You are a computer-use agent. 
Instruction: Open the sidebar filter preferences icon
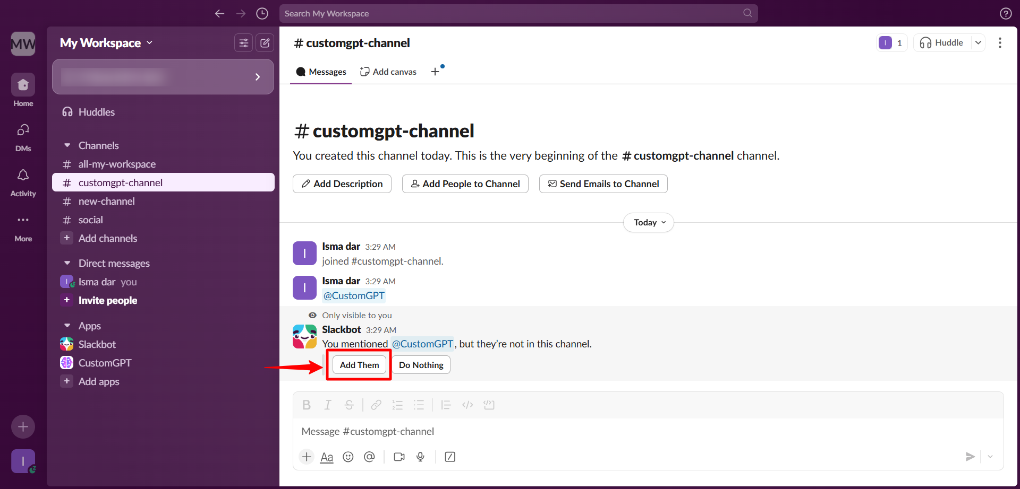(243, 43)
